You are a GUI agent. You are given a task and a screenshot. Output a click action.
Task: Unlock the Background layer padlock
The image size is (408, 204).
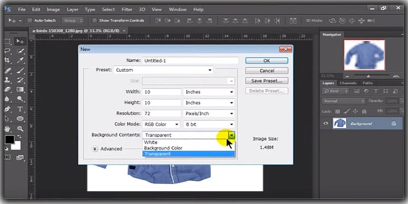[x=394, y=124]
